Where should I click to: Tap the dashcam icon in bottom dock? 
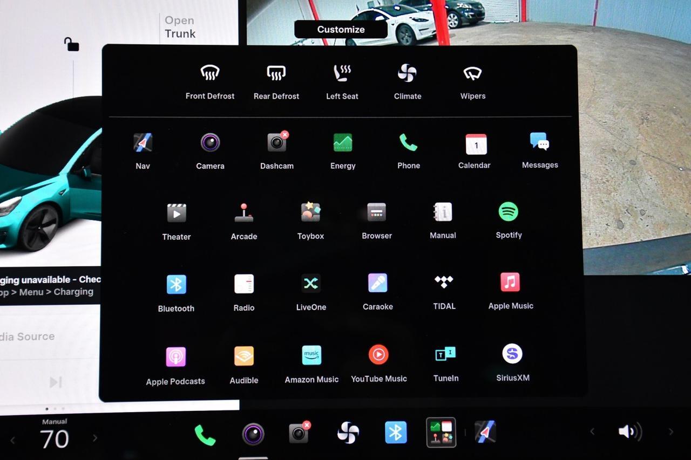point(299,432)
